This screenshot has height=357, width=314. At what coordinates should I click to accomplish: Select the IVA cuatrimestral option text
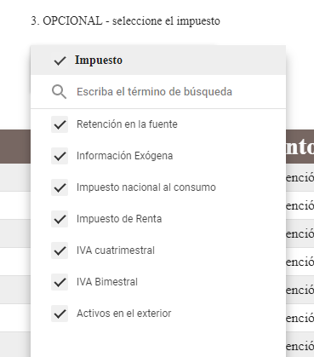point(116,250)
